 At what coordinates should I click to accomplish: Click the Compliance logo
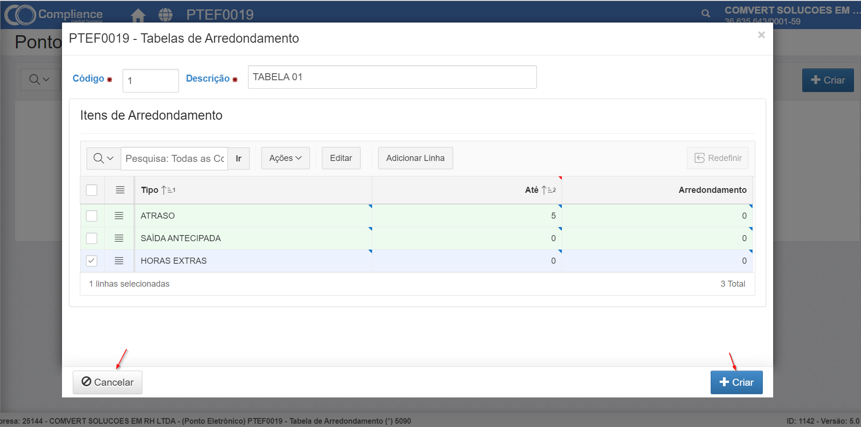point(53,15)
